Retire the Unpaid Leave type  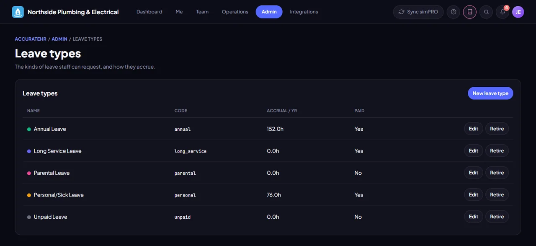(x=497, y=217)
